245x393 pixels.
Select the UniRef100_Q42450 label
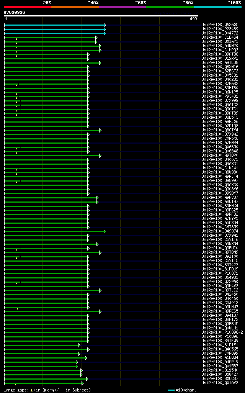(220, 294)
